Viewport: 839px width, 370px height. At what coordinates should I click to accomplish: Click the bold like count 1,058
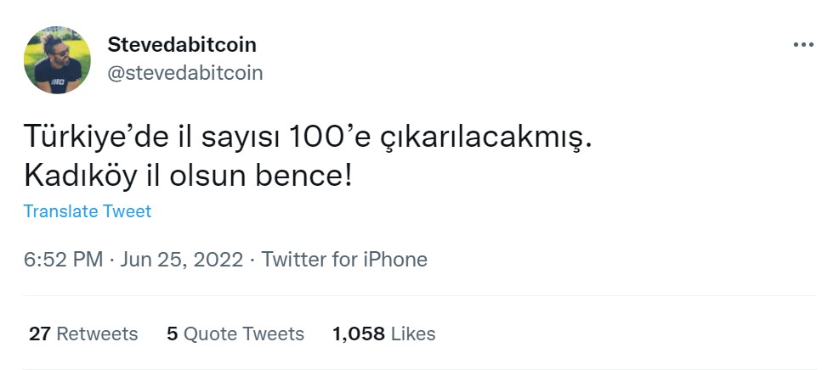point(359,334)
